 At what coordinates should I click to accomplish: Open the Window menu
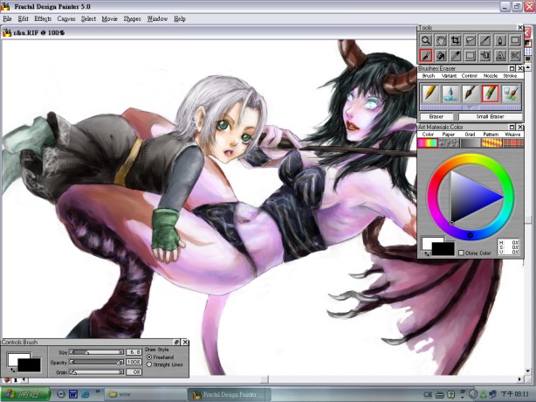pyautogui.click(x=157, y=19)
